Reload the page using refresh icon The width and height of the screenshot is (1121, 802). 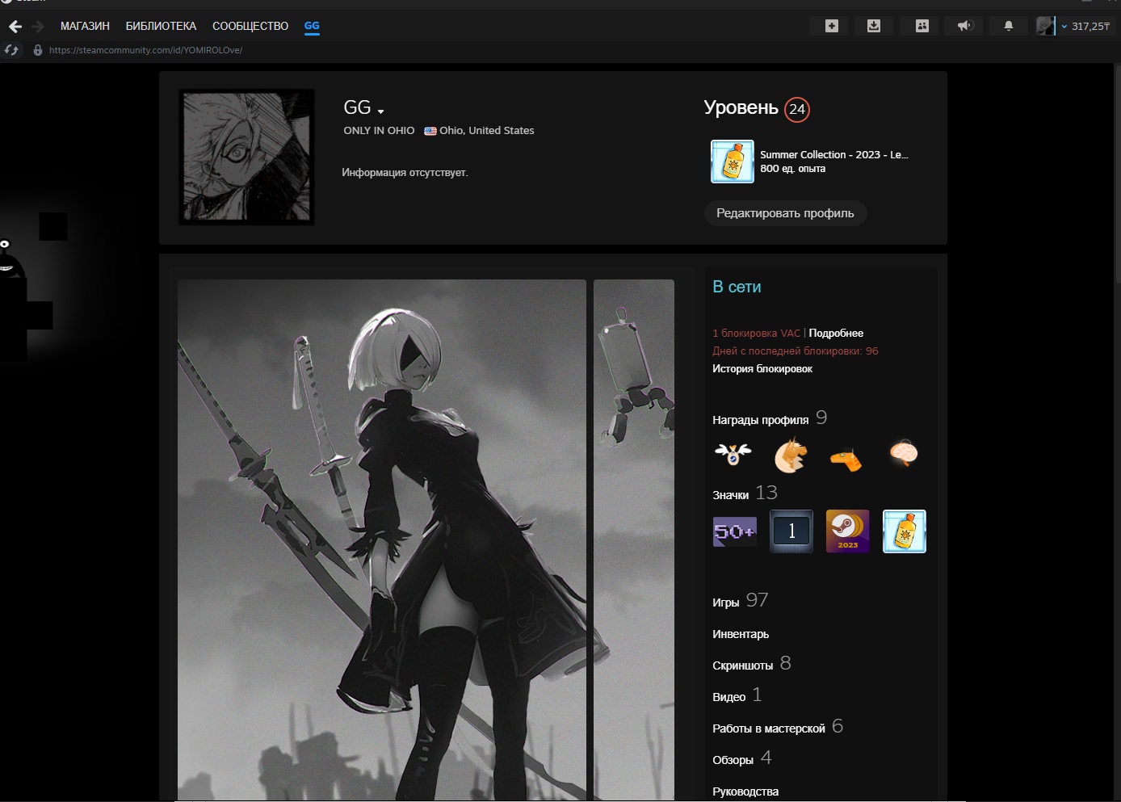11,50
